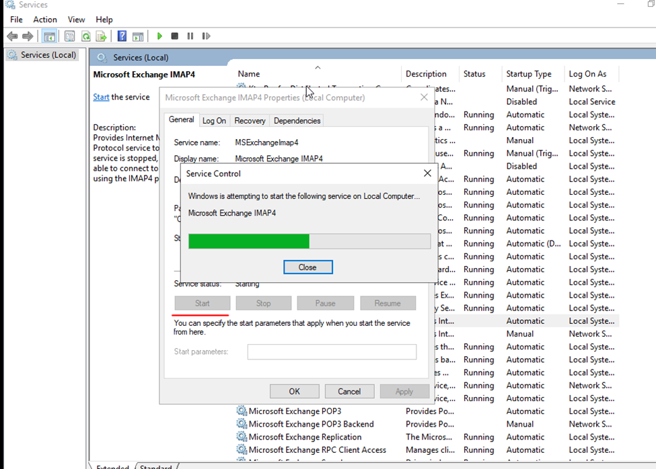Click Close in the Service Control dialog
Image resolution: width=656 pixels, height=469 pixels.
point(307,267)
